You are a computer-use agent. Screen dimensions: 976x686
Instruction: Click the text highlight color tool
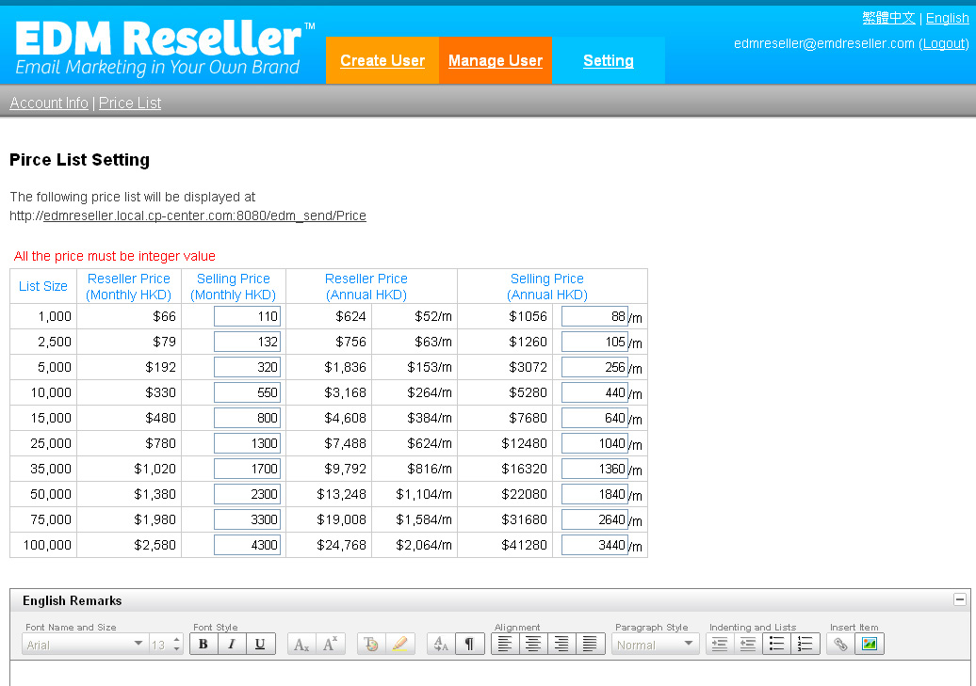[x=399, y=645]
